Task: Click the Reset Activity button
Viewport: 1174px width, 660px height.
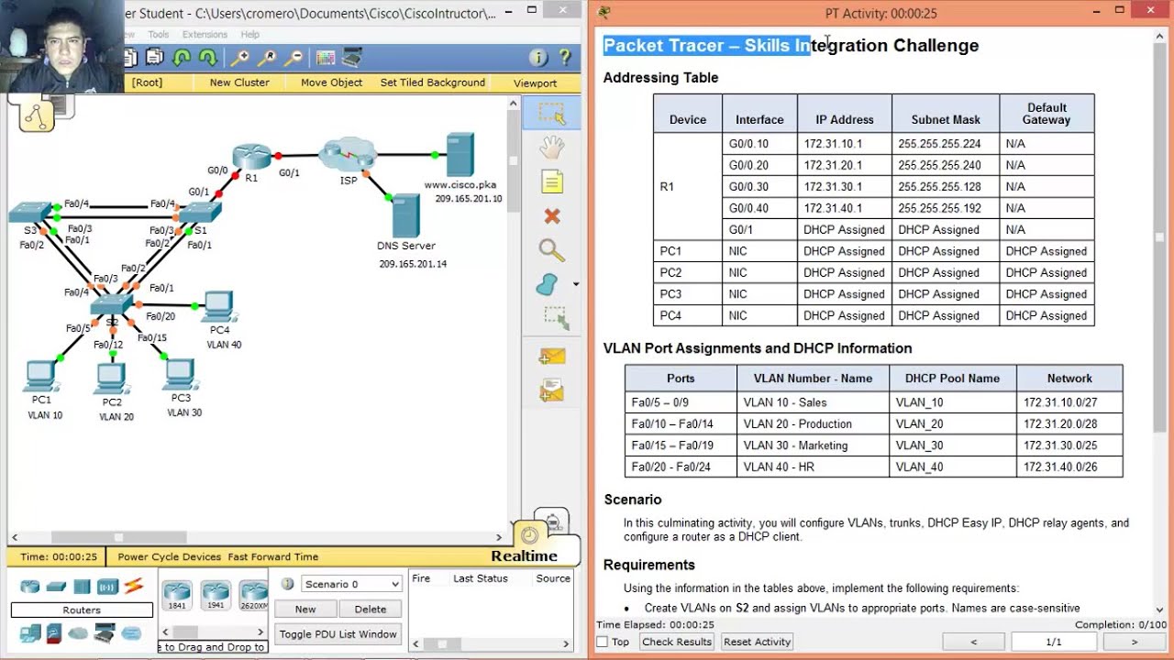Action: pos(758,642)
